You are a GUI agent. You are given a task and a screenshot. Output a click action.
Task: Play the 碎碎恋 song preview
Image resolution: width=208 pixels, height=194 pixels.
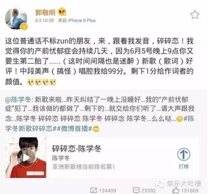[x=26, y=157]
